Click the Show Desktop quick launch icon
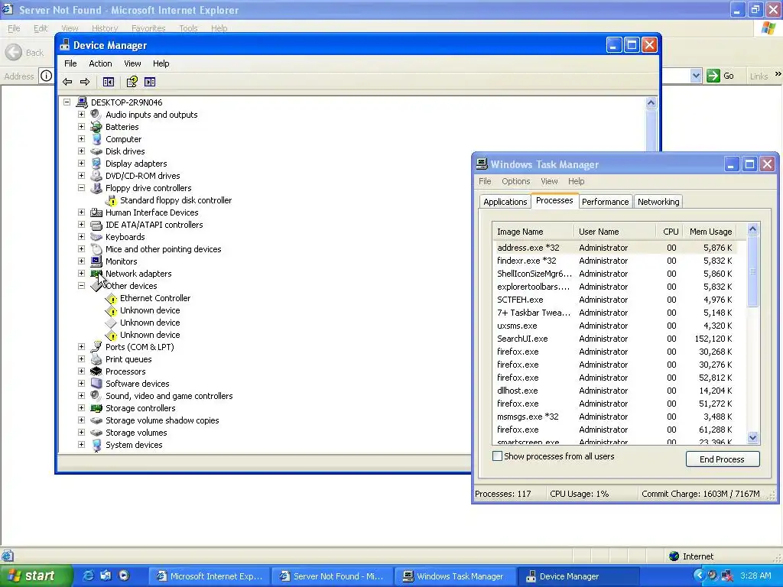 coord(106,576)
